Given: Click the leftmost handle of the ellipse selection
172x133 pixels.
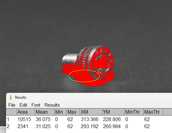Looking at the screenshot, I should point(69,76).
